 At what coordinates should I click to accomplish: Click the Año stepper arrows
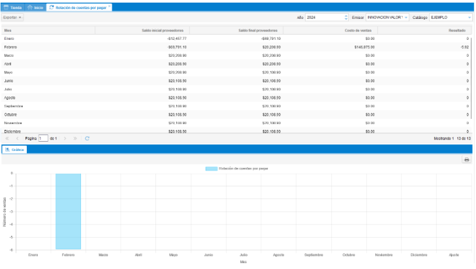(x=345, y=17)
